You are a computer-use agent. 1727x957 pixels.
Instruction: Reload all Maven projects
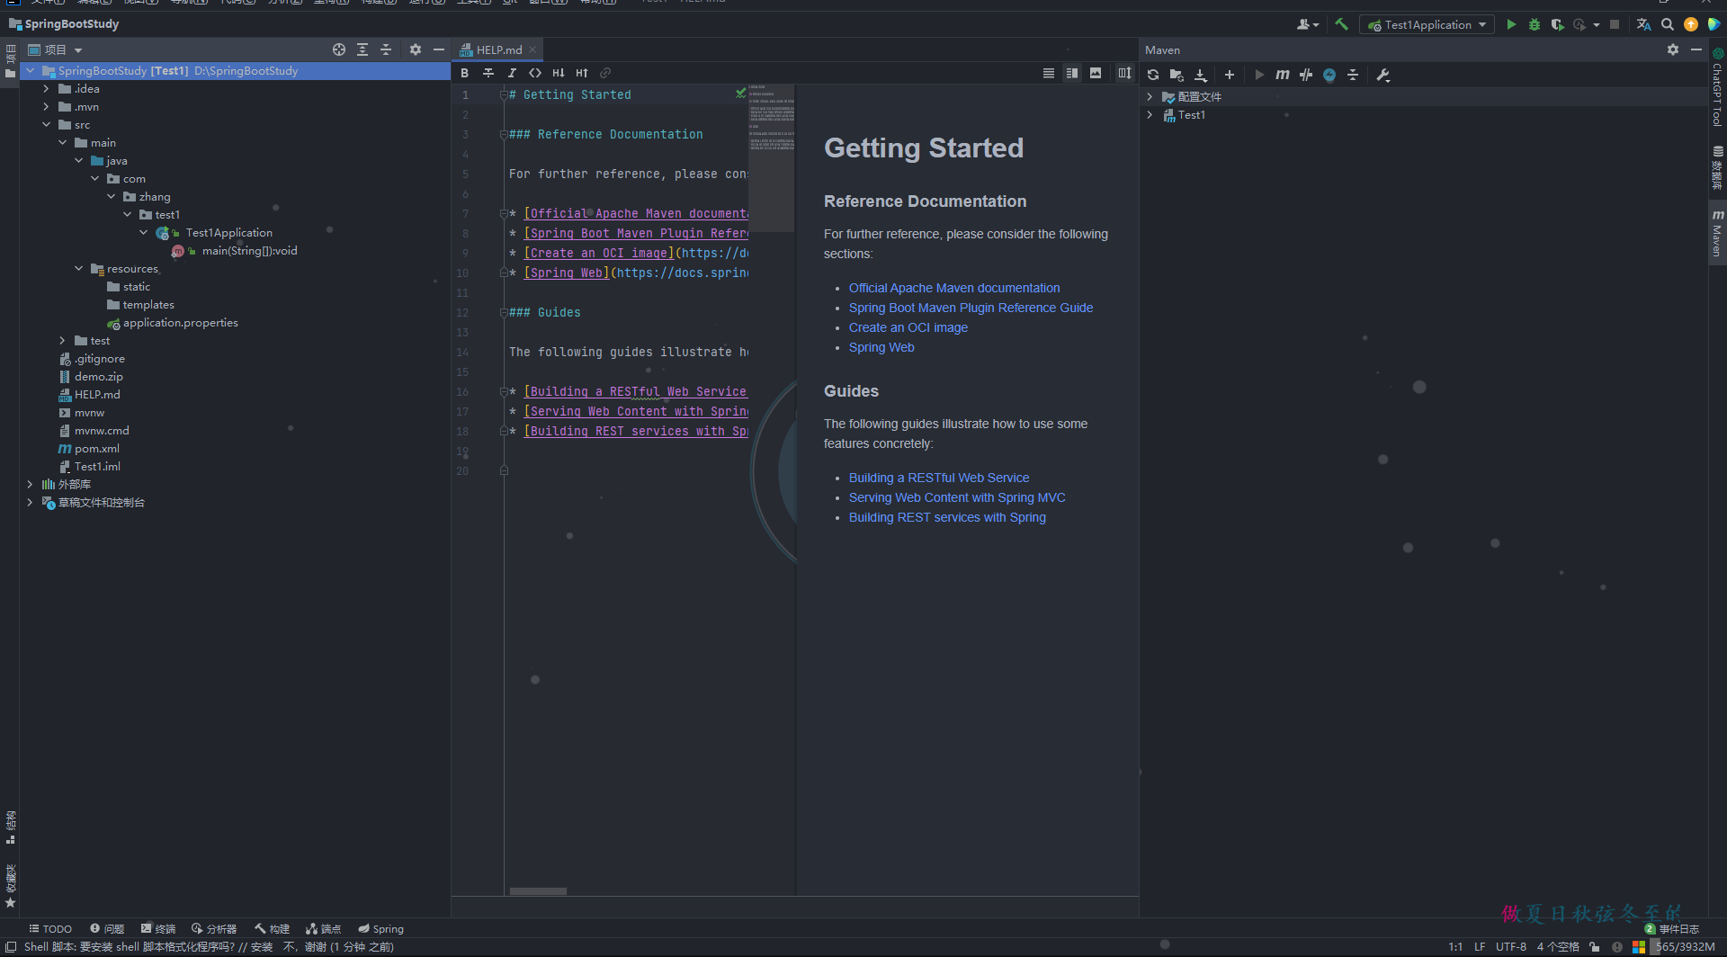tap(1153, 75)
